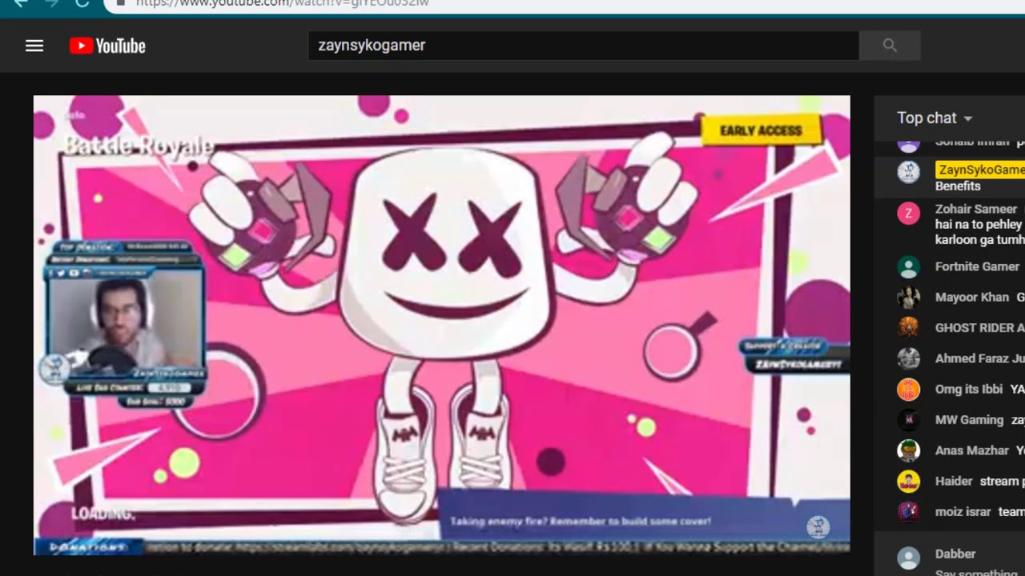Open the YouTube hamburger guide menu
Viewport: 1025px width, 576px height.
(x=34, y=46)
